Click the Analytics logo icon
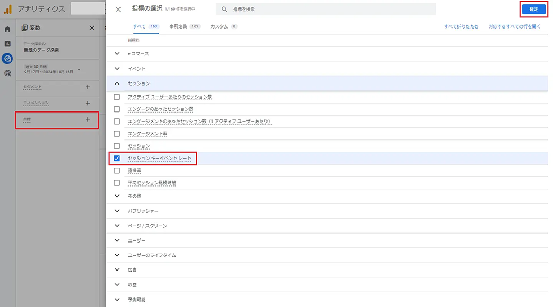The height and width of the screenshot is (307, 553). (8, 9)
